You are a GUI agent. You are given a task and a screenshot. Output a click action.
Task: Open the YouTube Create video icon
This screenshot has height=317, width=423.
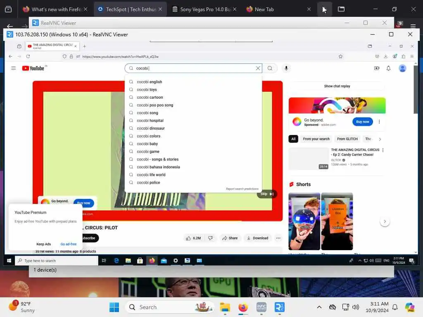377,68
